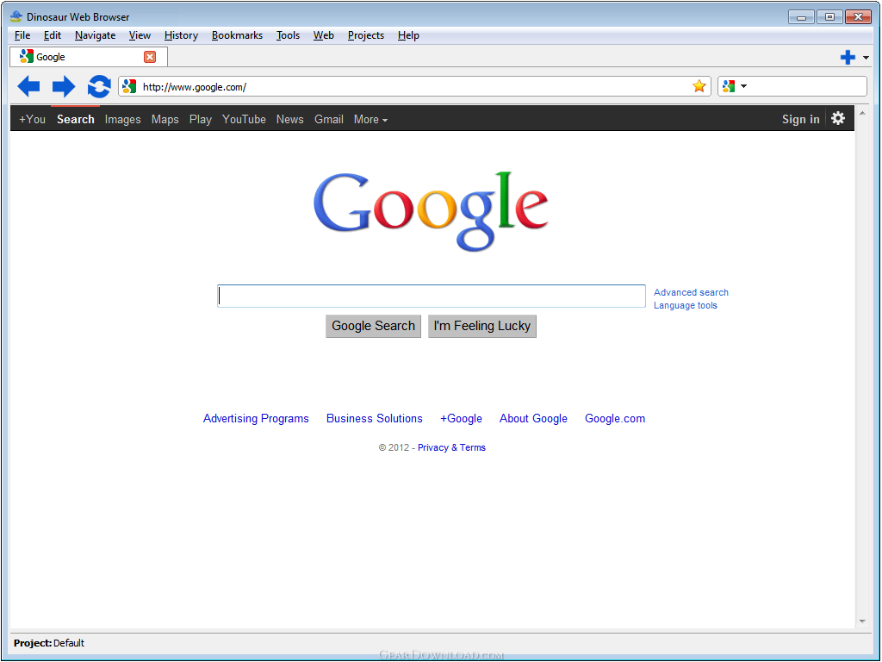Open a new tab with the blue plus icon
This screenshot has width=882, height=662.
point(848,57)
